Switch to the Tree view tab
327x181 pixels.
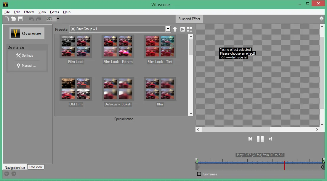36,167
